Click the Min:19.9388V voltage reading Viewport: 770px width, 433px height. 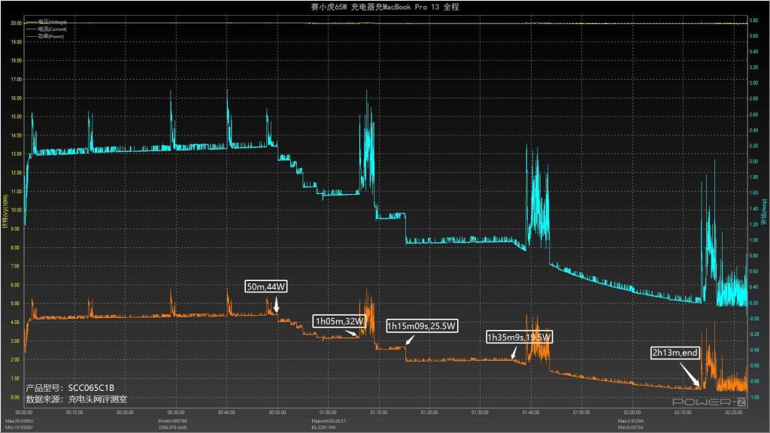point(19,427)
